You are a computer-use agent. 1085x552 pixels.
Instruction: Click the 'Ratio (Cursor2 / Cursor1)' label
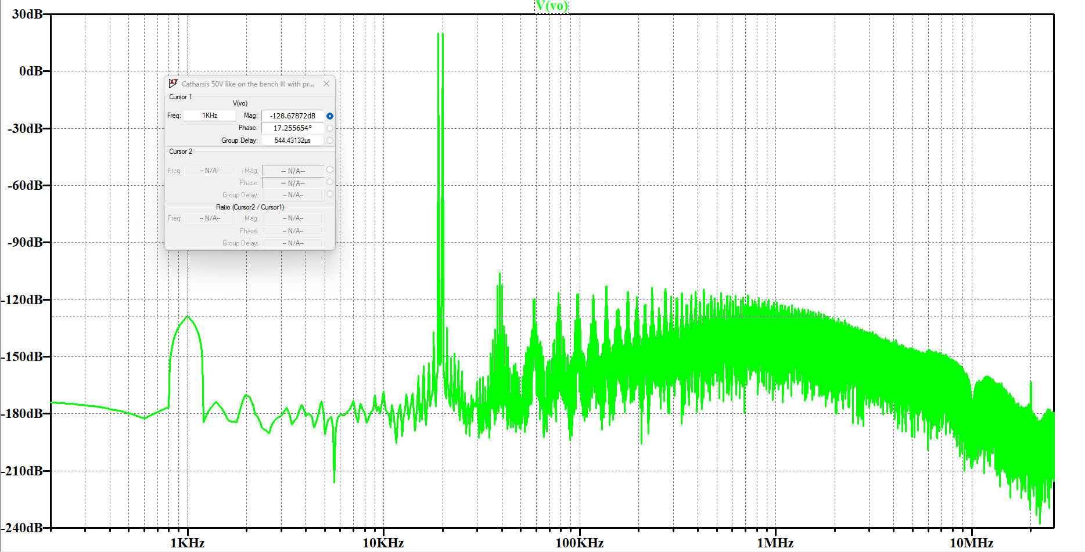click(250, 207)
